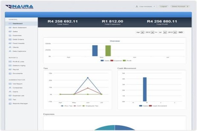This screenshot has height=131, width=197.
Task: Open the end month Jul dropdown
Action: [x=162, y=32]
